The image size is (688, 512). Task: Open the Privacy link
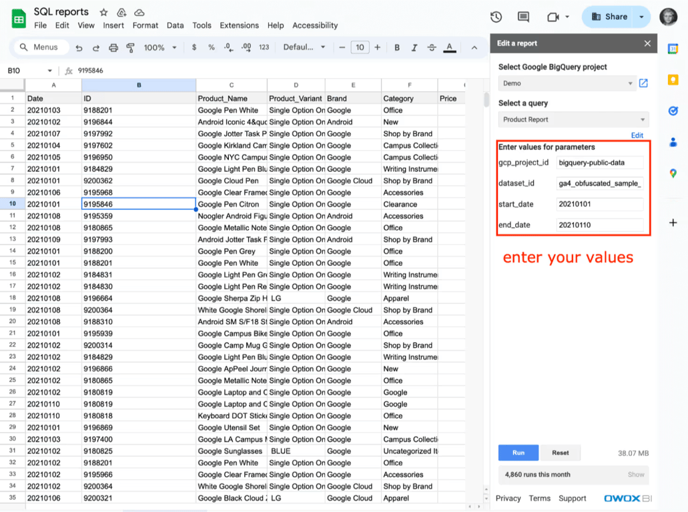[508, 499]
